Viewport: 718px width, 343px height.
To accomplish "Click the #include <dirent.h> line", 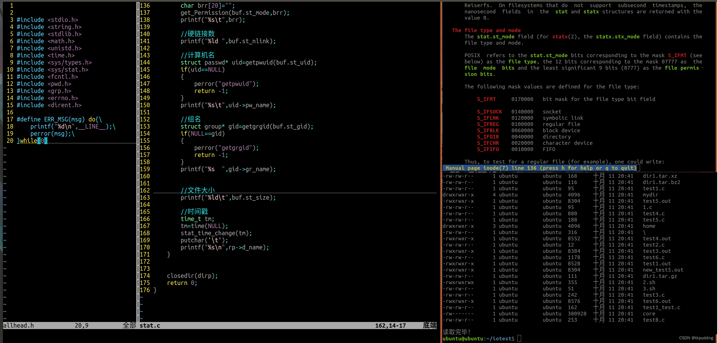I will pyautogui.click(x=49, y=105).
